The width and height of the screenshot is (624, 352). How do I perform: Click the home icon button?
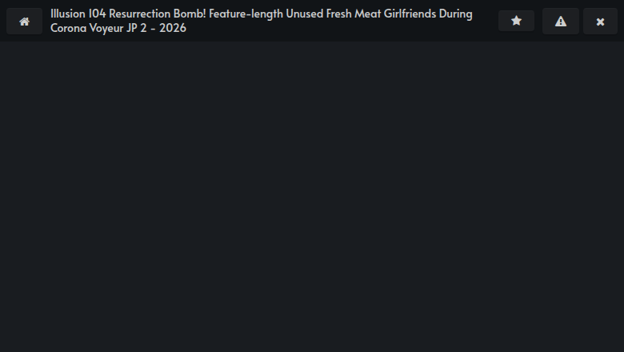tap(24, 22)
